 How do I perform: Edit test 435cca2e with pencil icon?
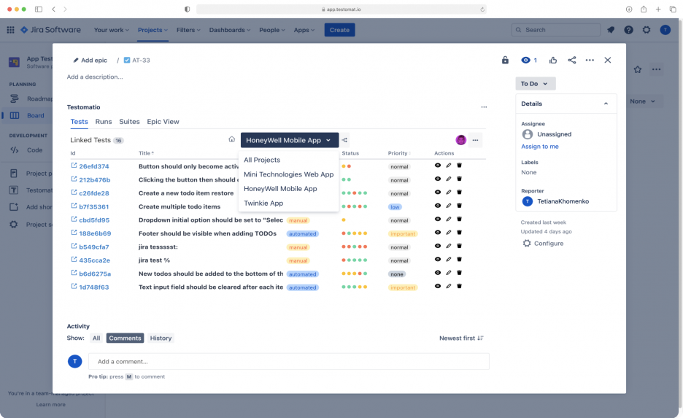tap(449, 260)
